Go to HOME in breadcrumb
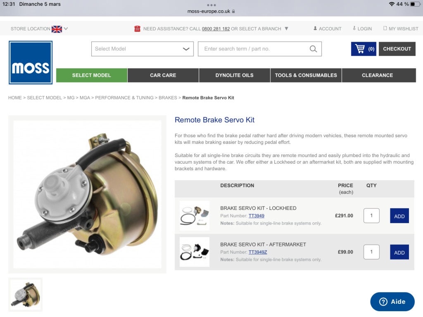Screen dimensions: 423x317 pos(15,98)
